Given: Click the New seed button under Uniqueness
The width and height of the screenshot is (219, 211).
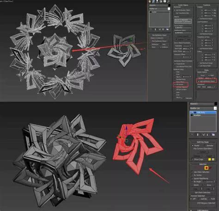Looking at the screenshot, I should 199,87.
